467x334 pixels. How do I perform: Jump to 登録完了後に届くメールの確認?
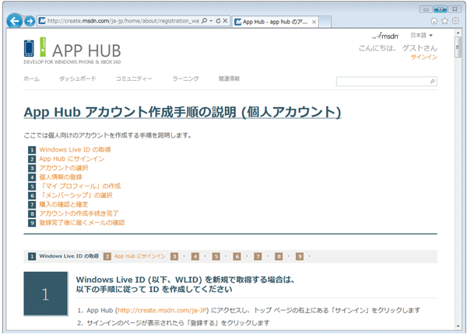click(x=82, y=223)
